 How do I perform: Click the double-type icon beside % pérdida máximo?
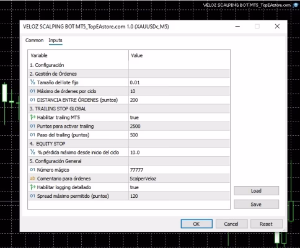pyautogui.click(x=32, y=153)
